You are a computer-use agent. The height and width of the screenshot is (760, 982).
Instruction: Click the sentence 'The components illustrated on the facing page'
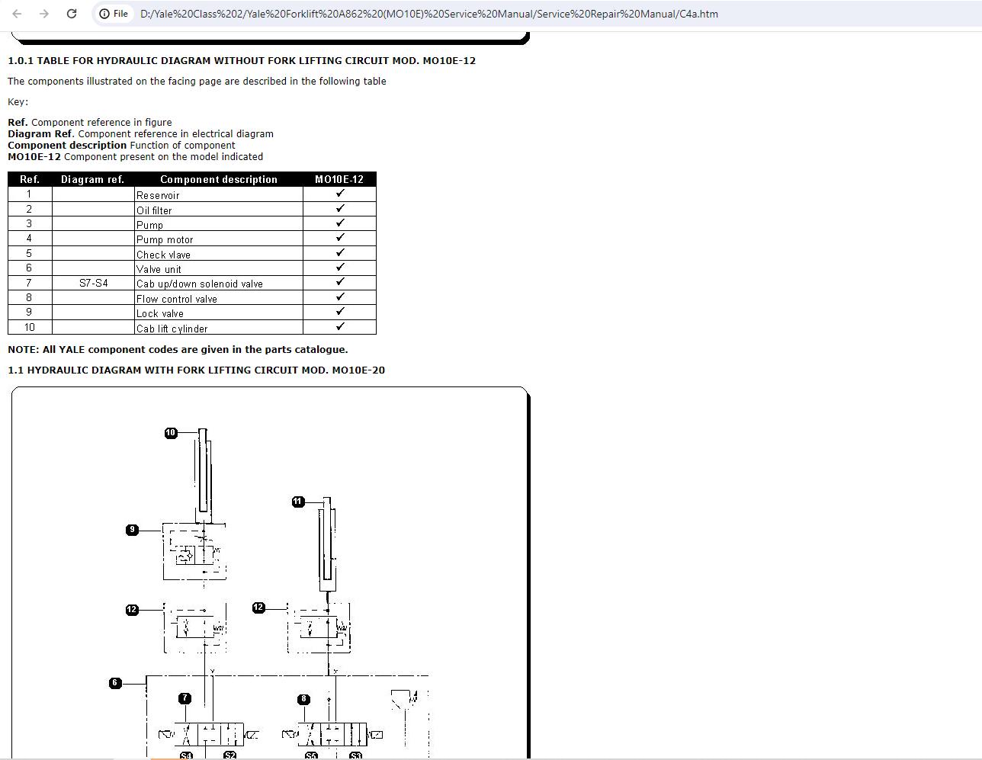[x=197, y=81]
